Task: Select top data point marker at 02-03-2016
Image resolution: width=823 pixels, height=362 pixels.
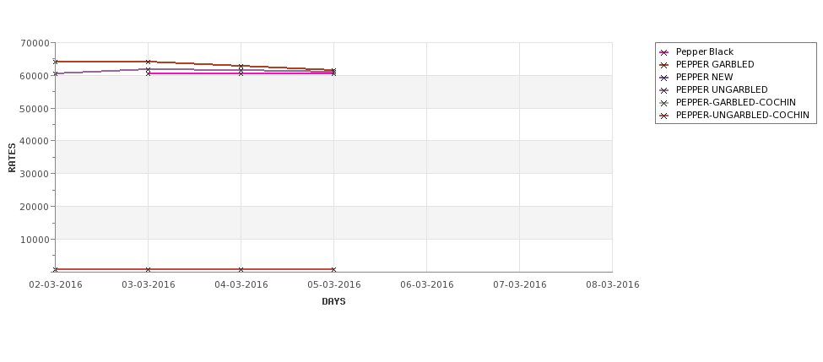Action: tap(55, 62)
